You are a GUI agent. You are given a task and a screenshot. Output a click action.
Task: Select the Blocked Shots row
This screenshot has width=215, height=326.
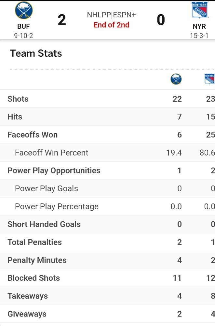107,278
